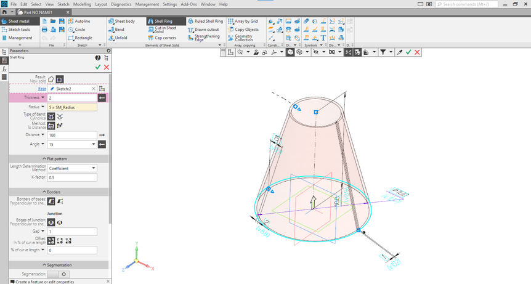Select the Drawn cutout tool
Image resolution: width=531 pixels, height=284 pixels.
203,30
